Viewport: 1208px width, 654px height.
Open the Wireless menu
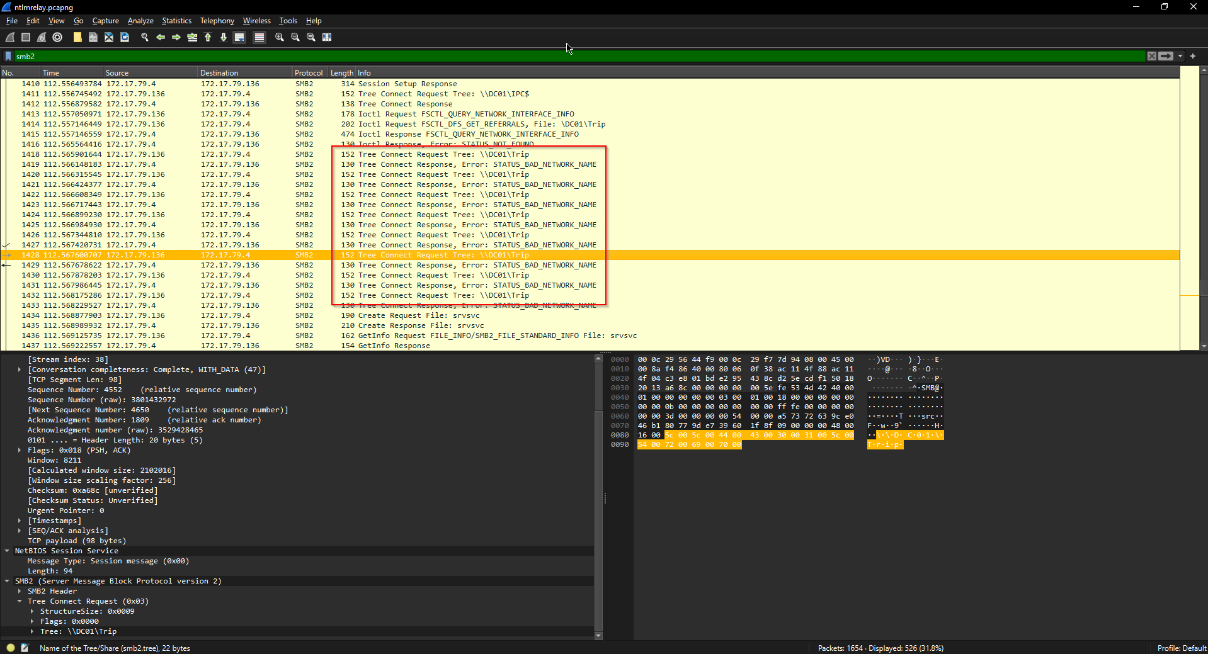pos(256,21)
